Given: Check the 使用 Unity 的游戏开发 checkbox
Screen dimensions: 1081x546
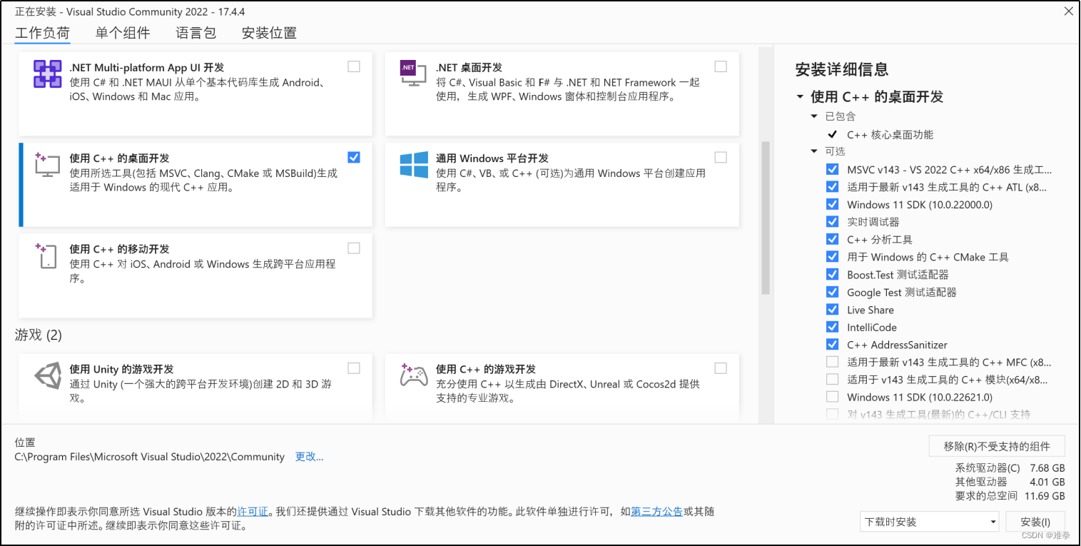Looking at the screenshot, I should coord(354,368).
